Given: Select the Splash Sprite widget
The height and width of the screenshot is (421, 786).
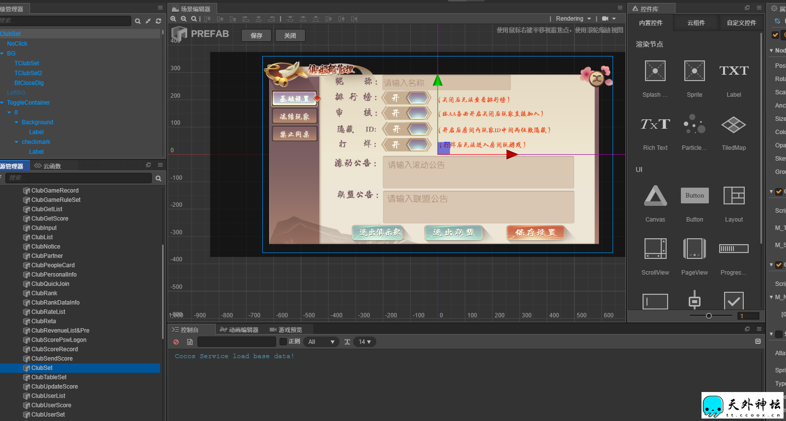Looking at the screenshot, I should click(x=655, y=71).
